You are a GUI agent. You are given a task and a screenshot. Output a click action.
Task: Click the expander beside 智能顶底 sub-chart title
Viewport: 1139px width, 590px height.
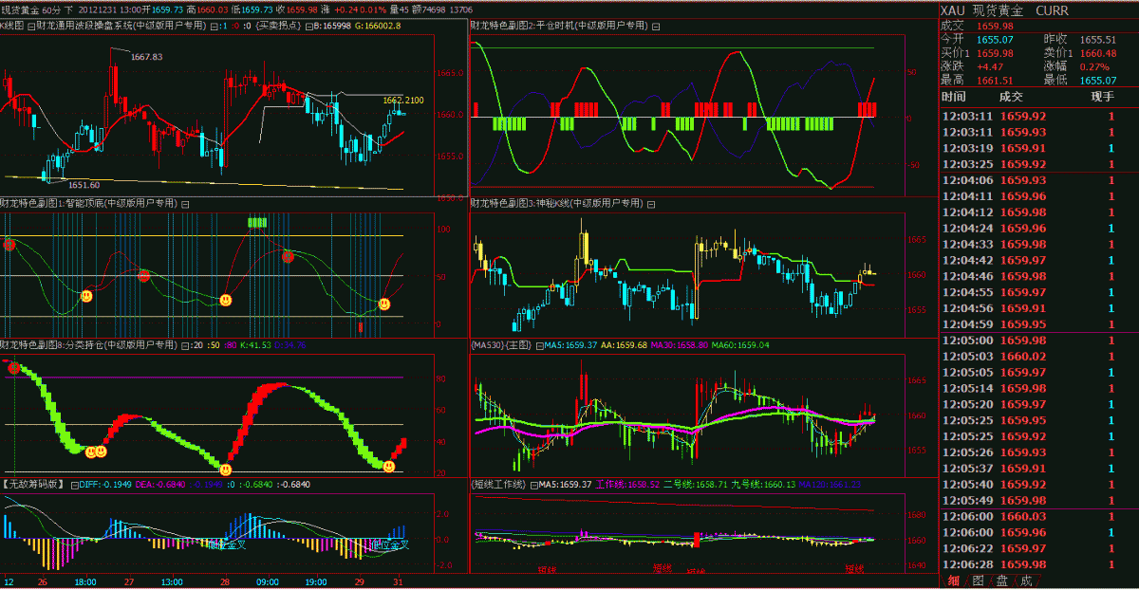185,203
